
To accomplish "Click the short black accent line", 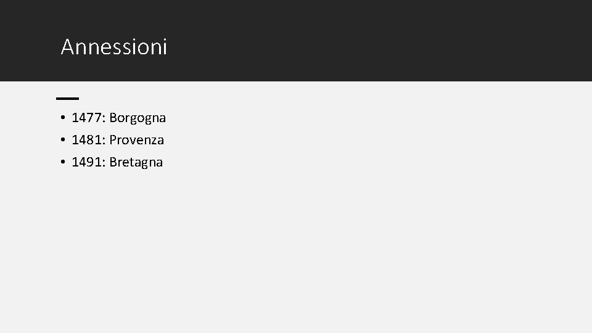I will click(68, 99).
